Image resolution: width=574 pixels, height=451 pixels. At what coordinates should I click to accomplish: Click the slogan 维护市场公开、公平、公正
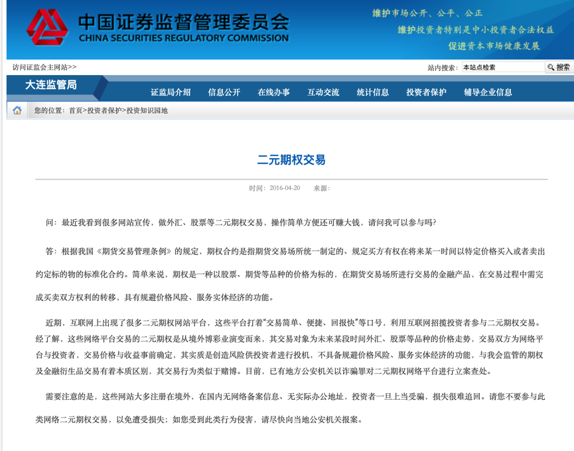click(x=427, y=13)
